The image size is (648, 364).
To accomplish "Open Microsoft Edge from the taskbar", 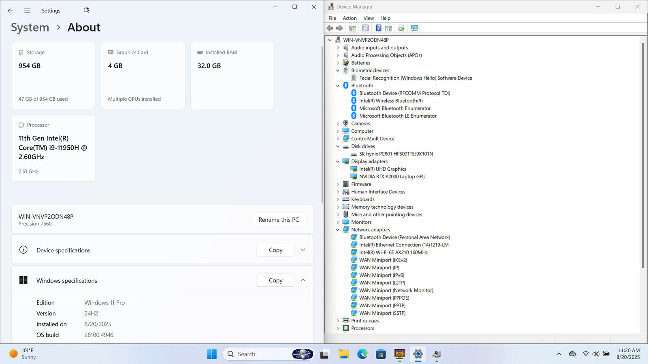I will tap(362, 354).
